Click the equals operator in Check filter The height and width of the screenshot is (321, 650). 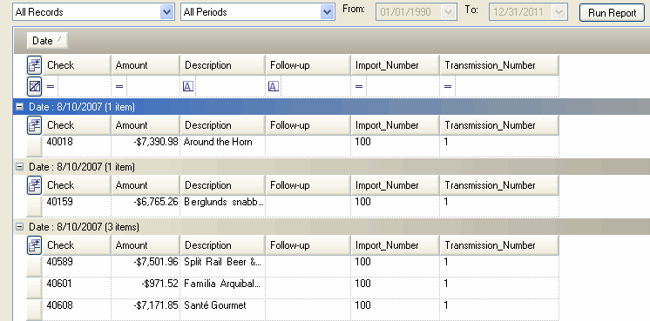pyautogui.click(x=51, y=86)
